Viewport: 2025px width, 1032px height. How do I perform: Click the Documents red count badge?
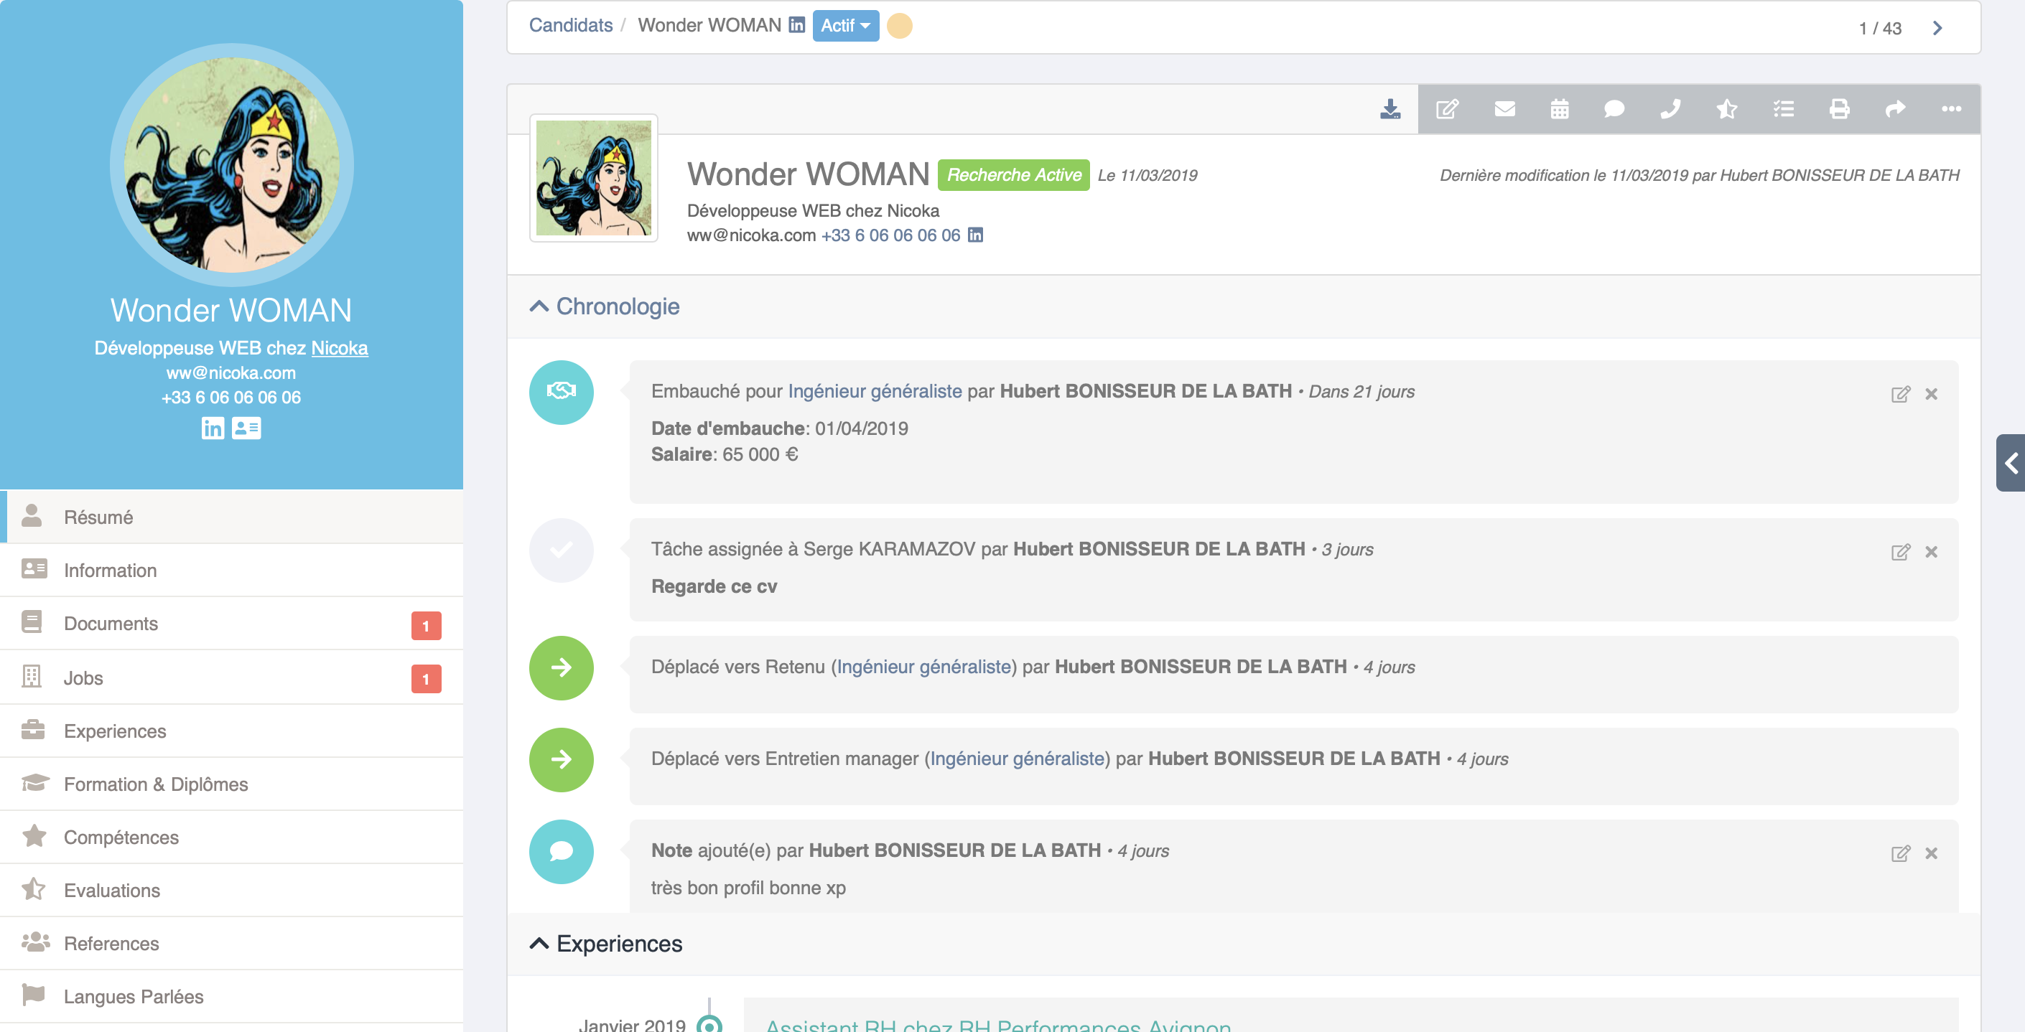tap(426, 626)
